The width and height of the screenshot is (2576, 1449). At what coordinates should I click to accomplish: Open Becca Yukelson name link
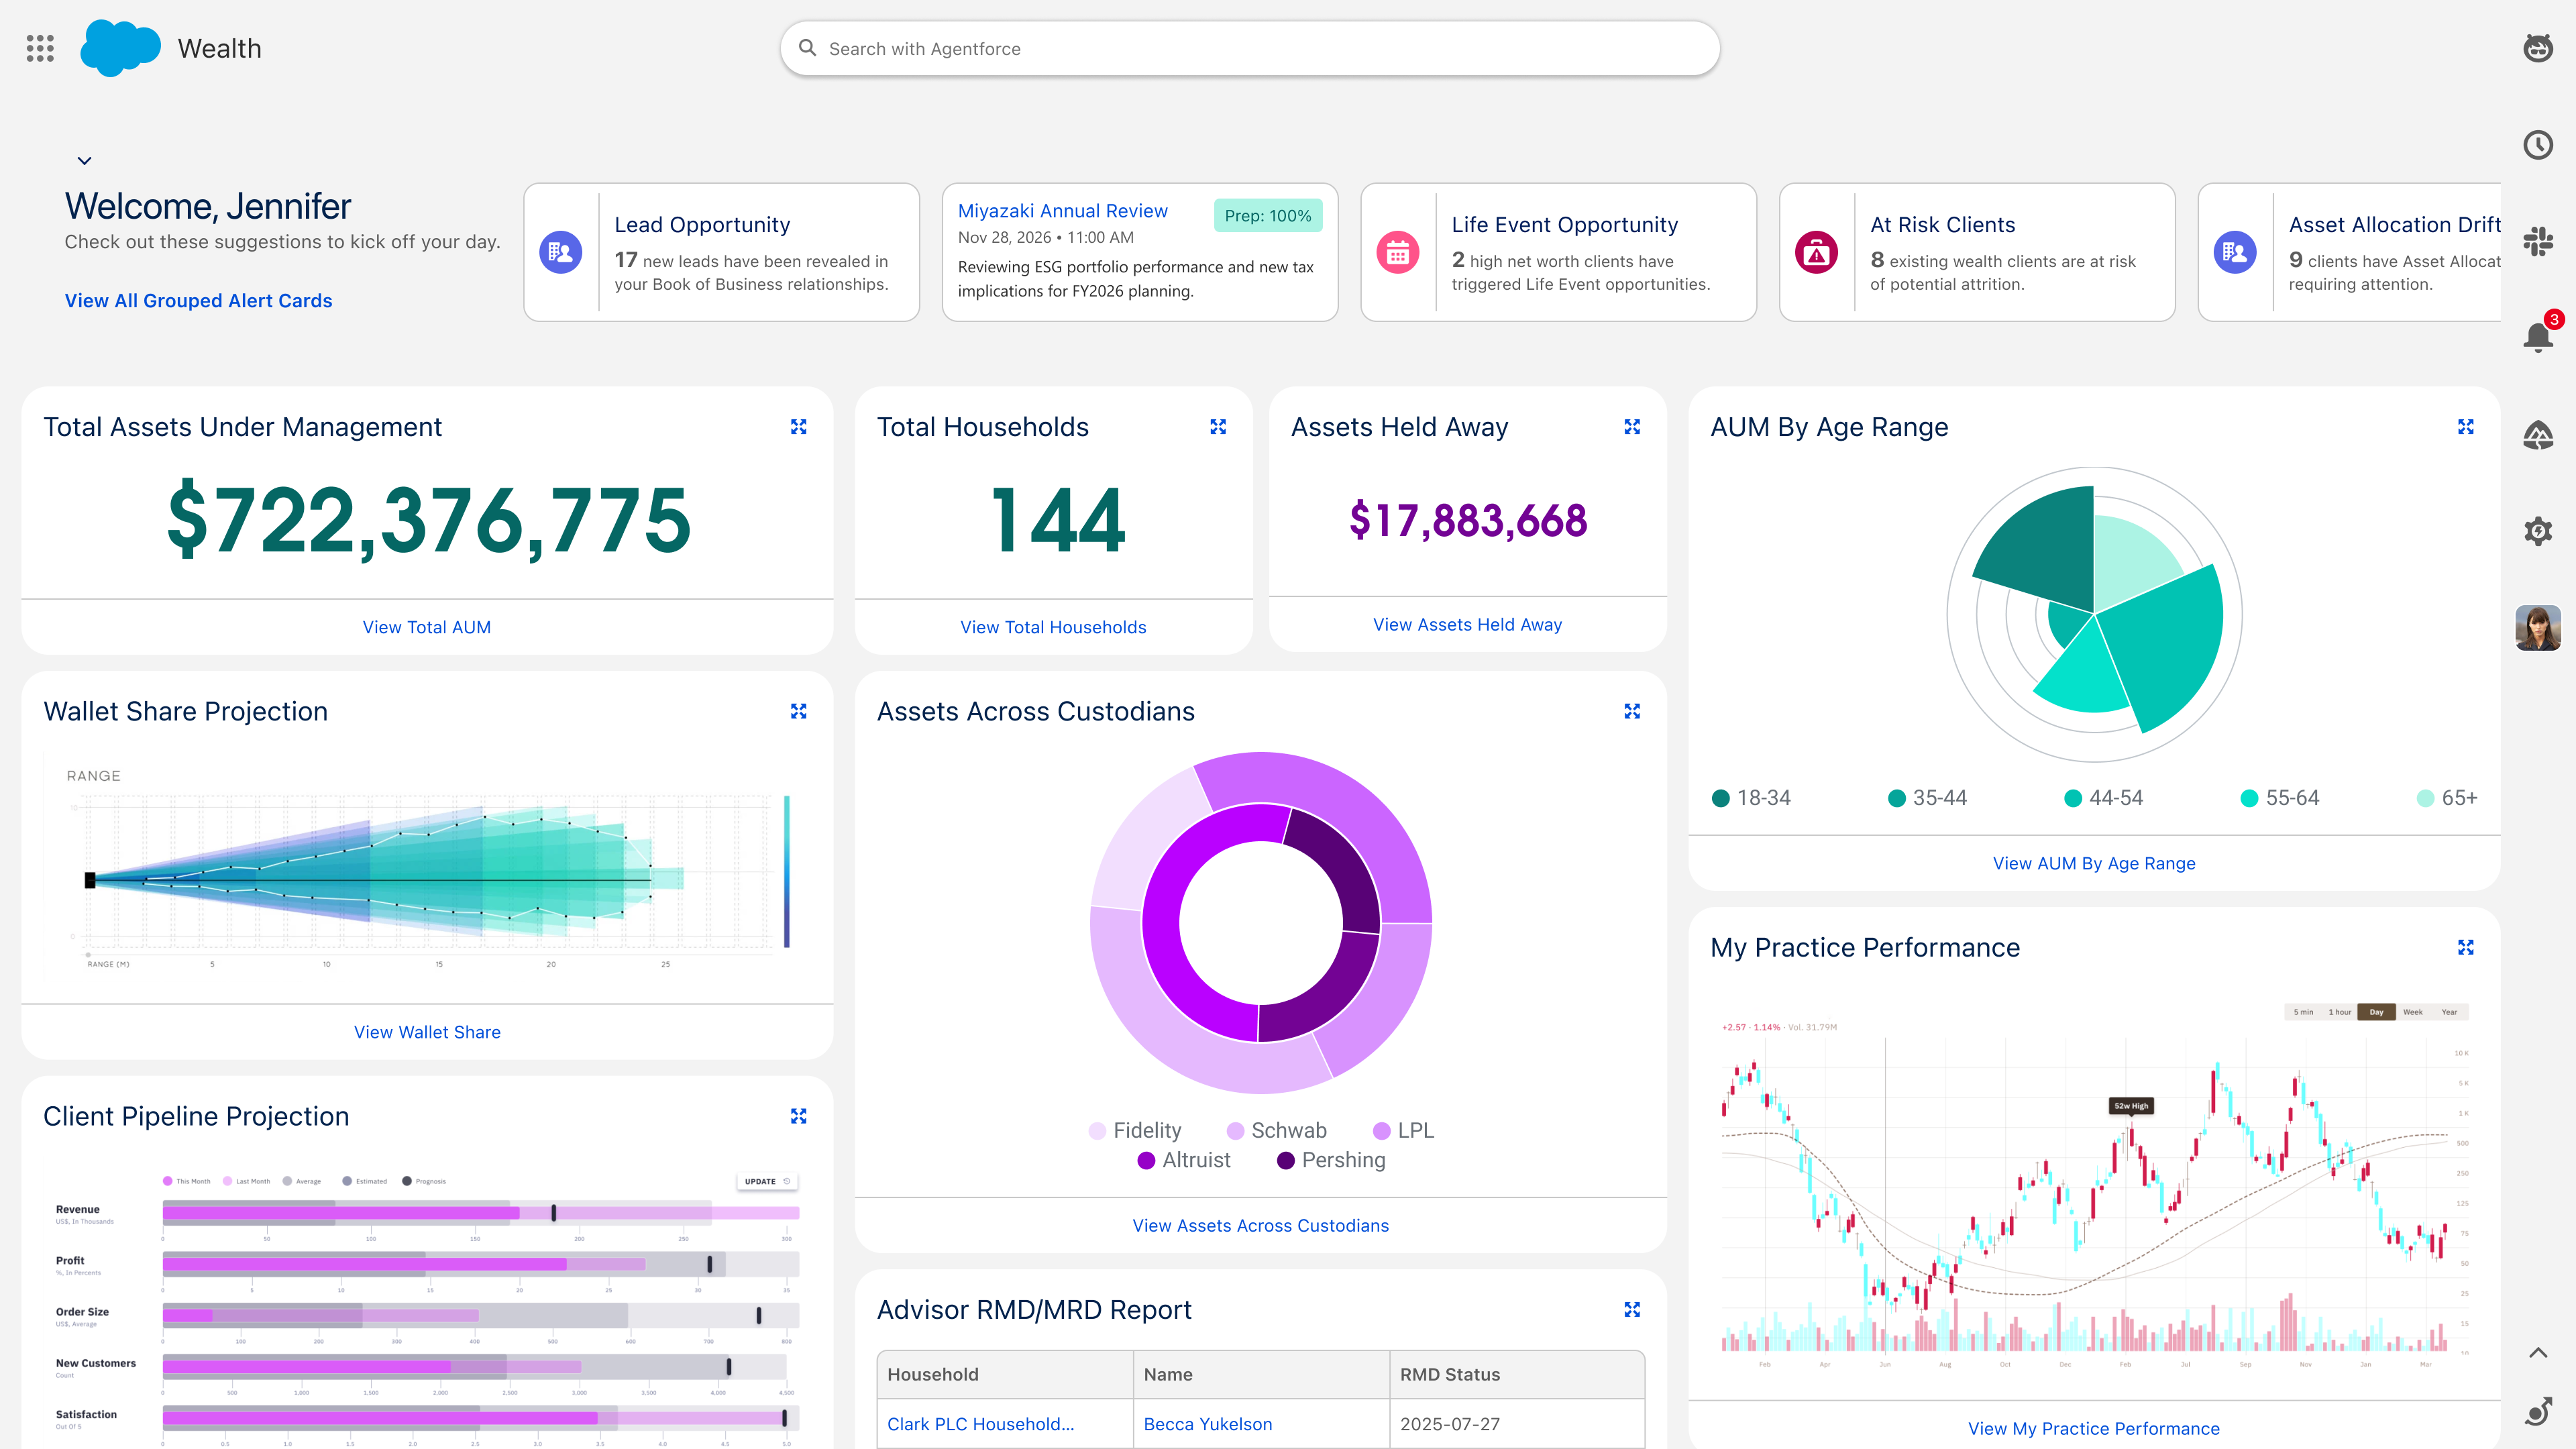(x=1208, y=1424)
